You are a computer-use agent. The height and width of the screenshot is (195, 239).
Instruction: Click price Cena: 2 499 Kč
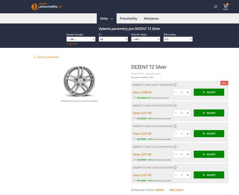pos(142,92)
